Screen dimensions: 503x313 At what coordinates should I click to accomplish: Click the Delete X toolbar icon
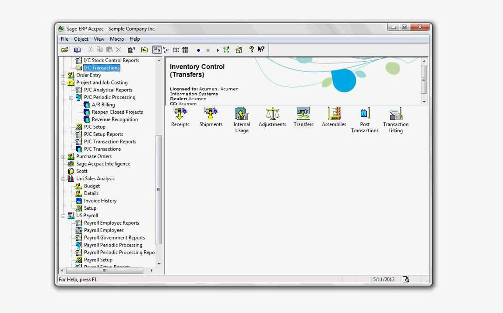tap(118, 49)
